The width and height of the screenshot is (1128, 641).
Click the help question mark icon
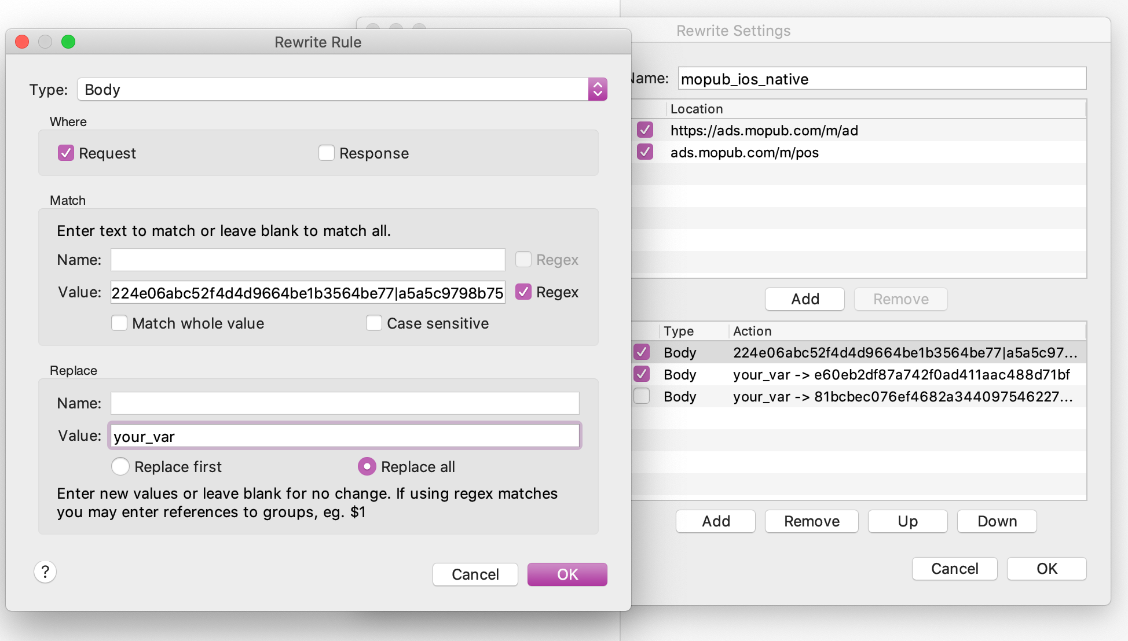click(x=45, y=572)
